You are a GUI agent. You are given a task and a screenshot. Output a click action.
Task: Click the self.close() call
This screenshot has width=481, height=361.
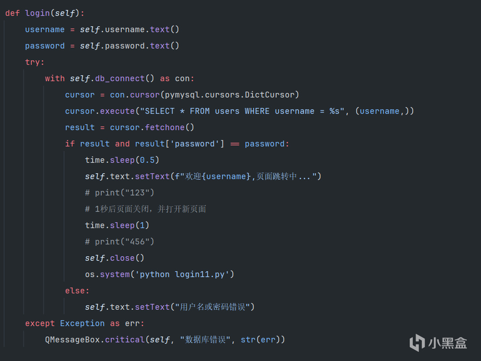[x=114, y=258]
